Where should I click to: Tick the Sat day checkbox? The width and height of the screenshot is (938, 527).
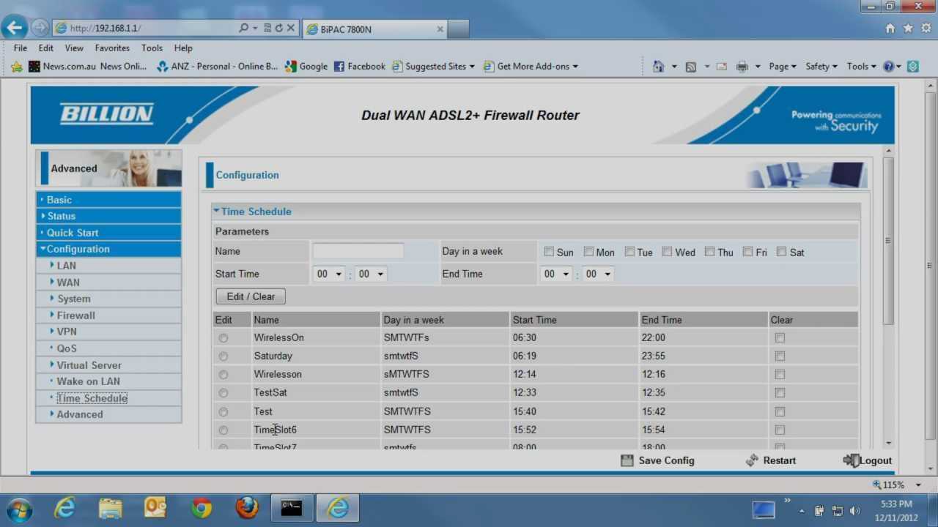tap(781, 252)
